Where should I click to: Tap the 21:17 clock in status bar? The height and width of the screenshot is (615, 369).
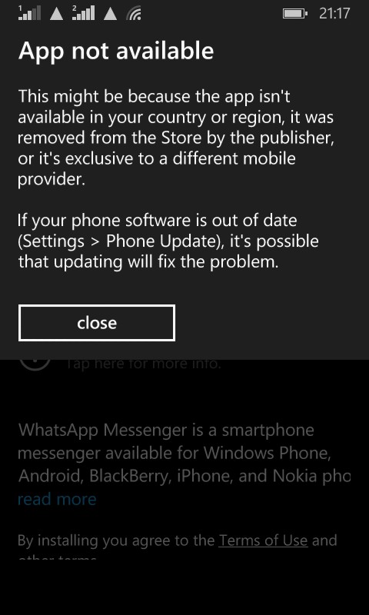tap(334, 14)
